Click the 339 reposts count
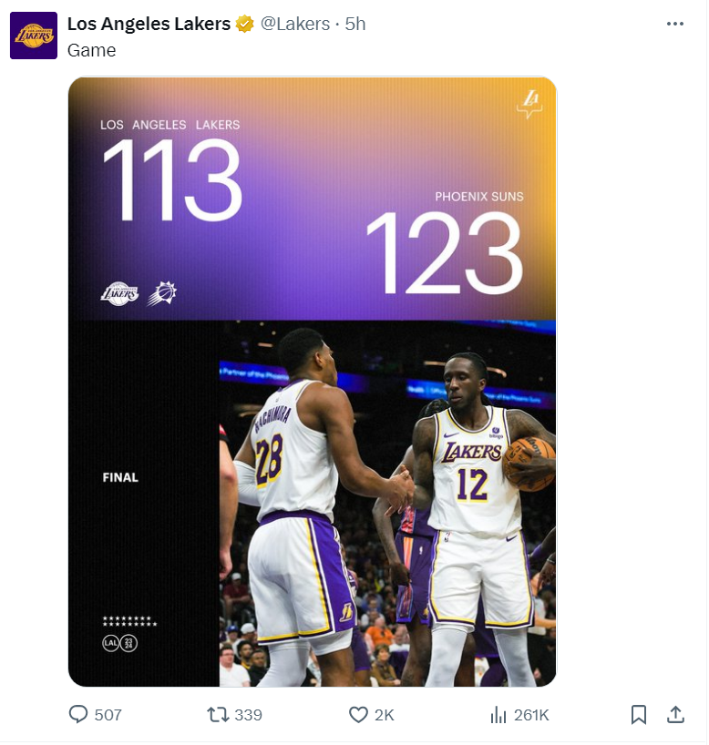709x745 pixels. coord(248,715)
